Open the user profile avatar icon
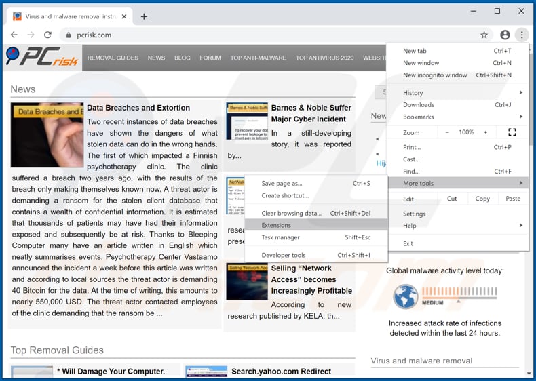The image size is (536, 381). (505, 35)
